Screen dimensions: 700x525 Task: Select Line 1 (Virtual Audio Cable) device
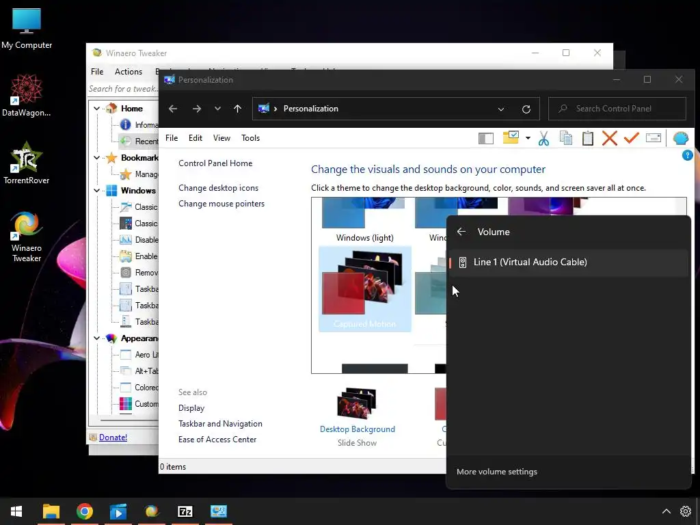[568, 262]
